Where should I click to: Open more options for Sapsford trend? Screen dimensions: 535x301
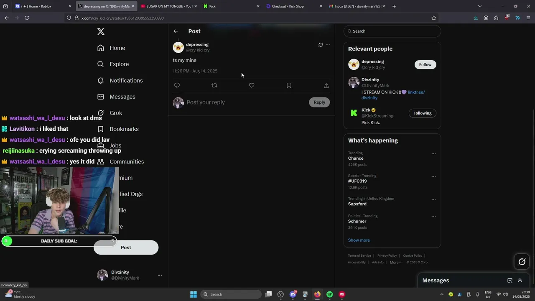[x=433, y=199]
